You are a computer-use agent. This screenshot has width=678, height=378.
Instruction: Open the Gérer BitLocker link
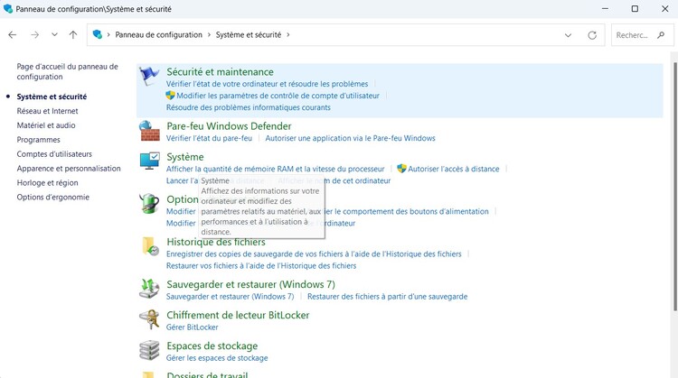click(x=193, y=327)
